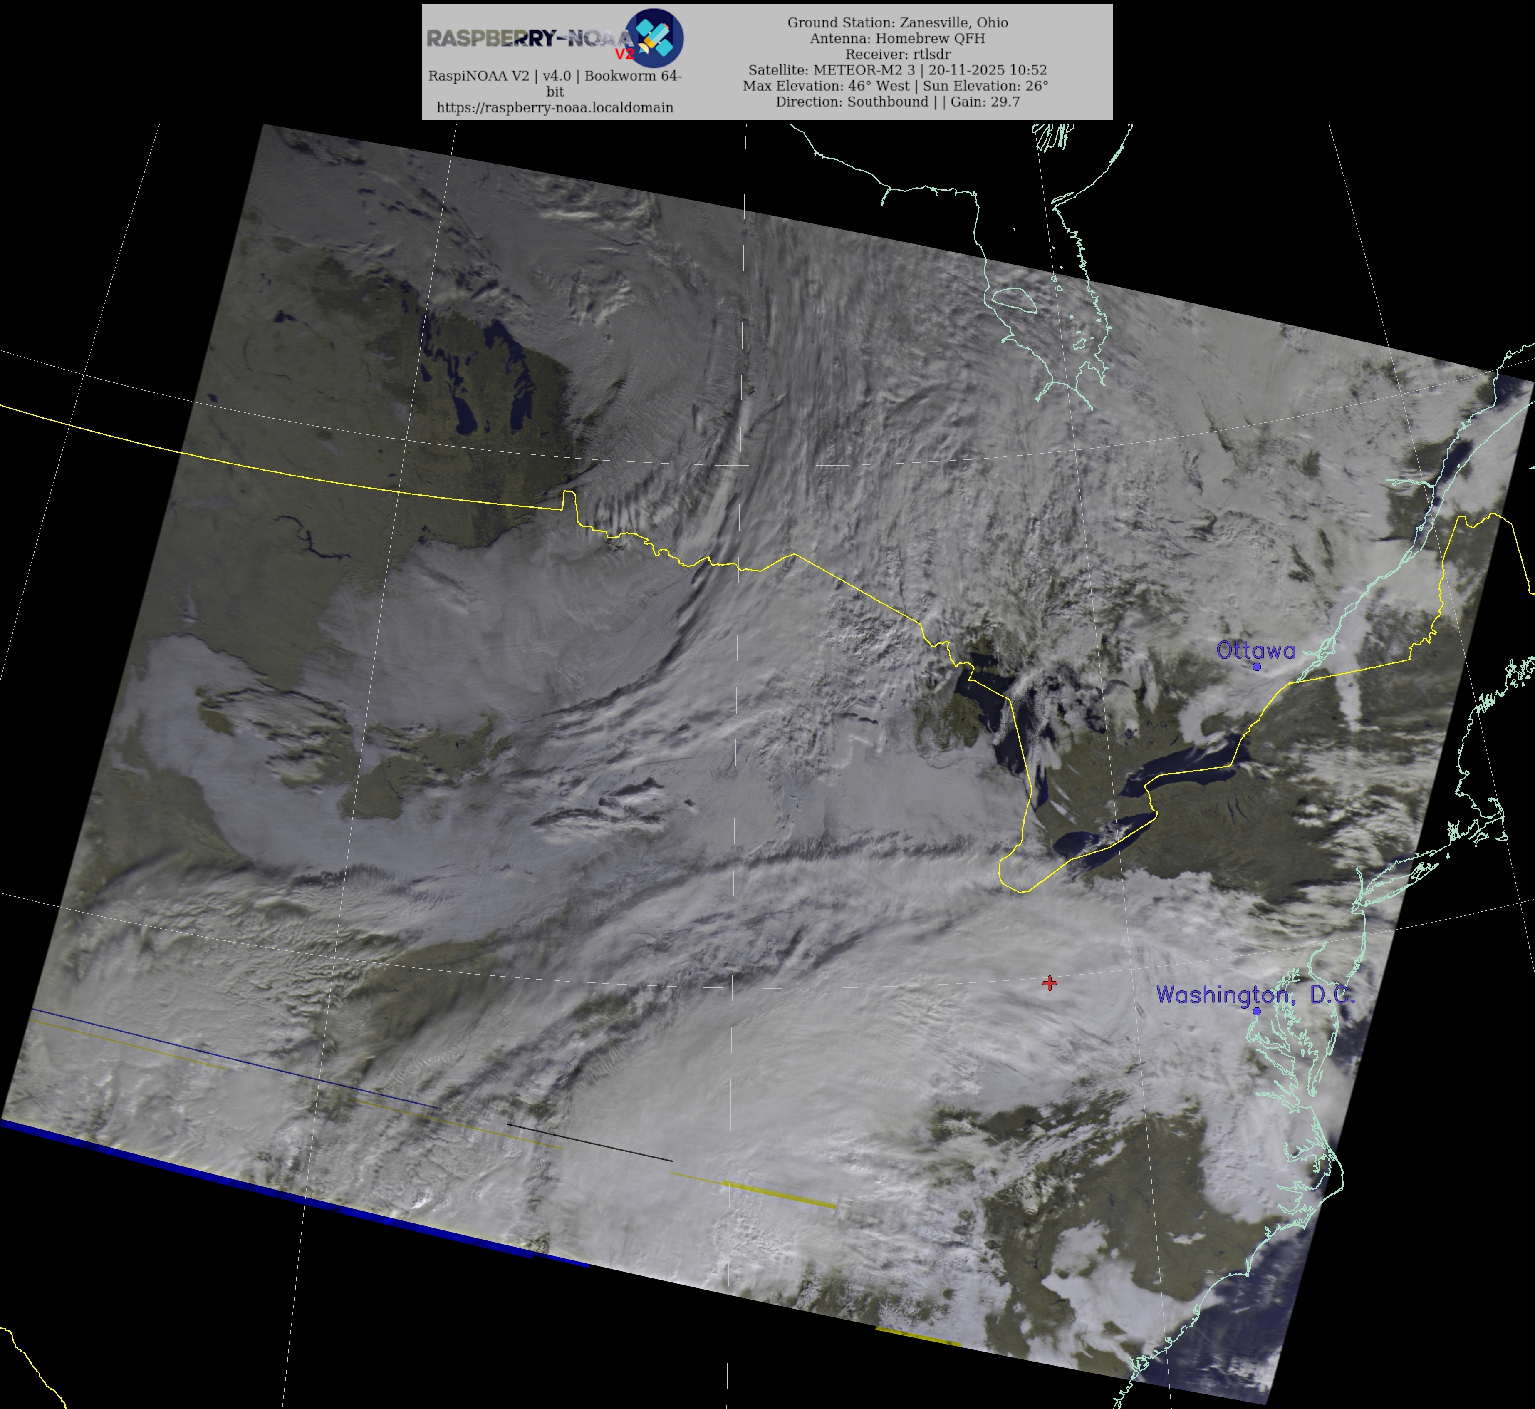Click the Ottawa city label
1535x1409 pixels.
1255,650
